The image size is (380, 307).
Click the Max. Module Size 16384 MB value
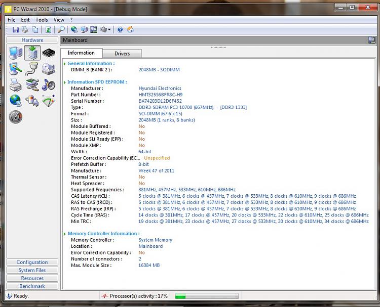(x=149, y=266)
